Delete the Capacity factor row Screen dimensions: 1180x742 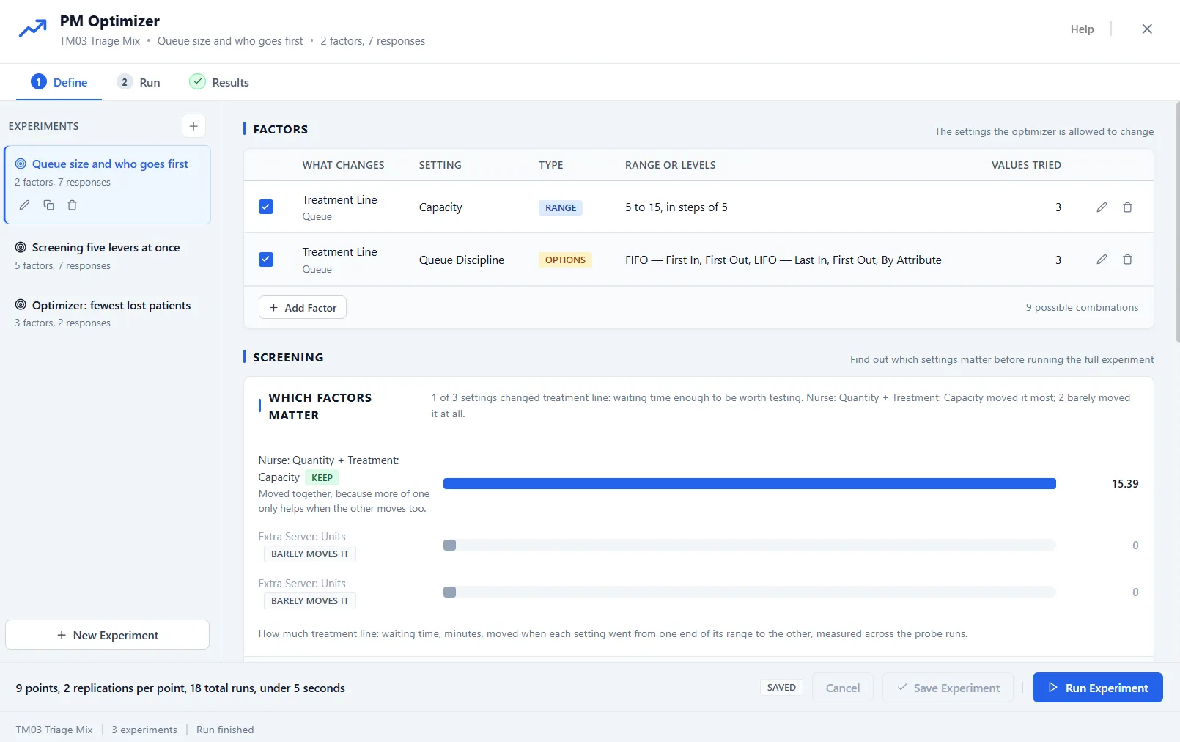click(1127, 207)
